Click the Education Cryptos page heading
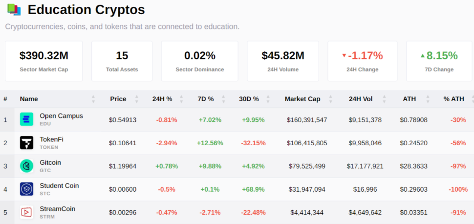Viewport: 474px width, 224px height. (x=86, y=10)
